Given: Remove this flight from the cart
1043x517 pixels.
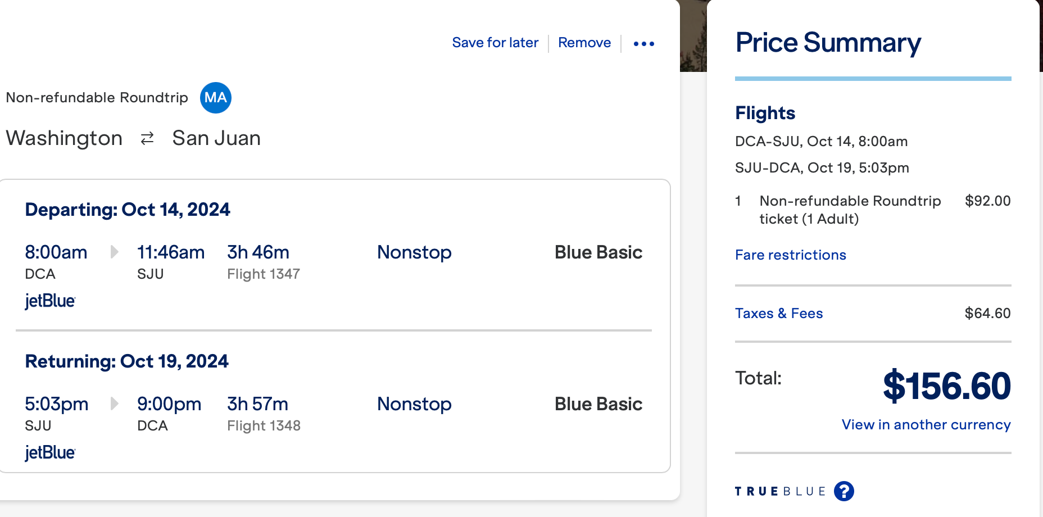Looking at the screenshot, I should click(584, 43).
